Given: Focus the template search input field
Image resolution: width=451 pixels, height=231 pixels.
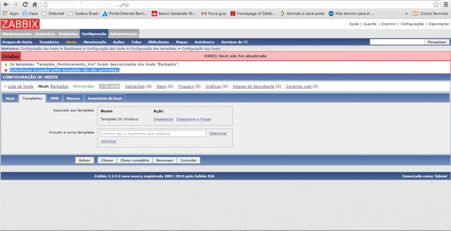Looking at the screenshot, I should pos(153,134).
